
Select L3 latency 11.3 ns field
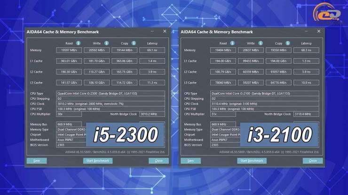pos(152,82)
